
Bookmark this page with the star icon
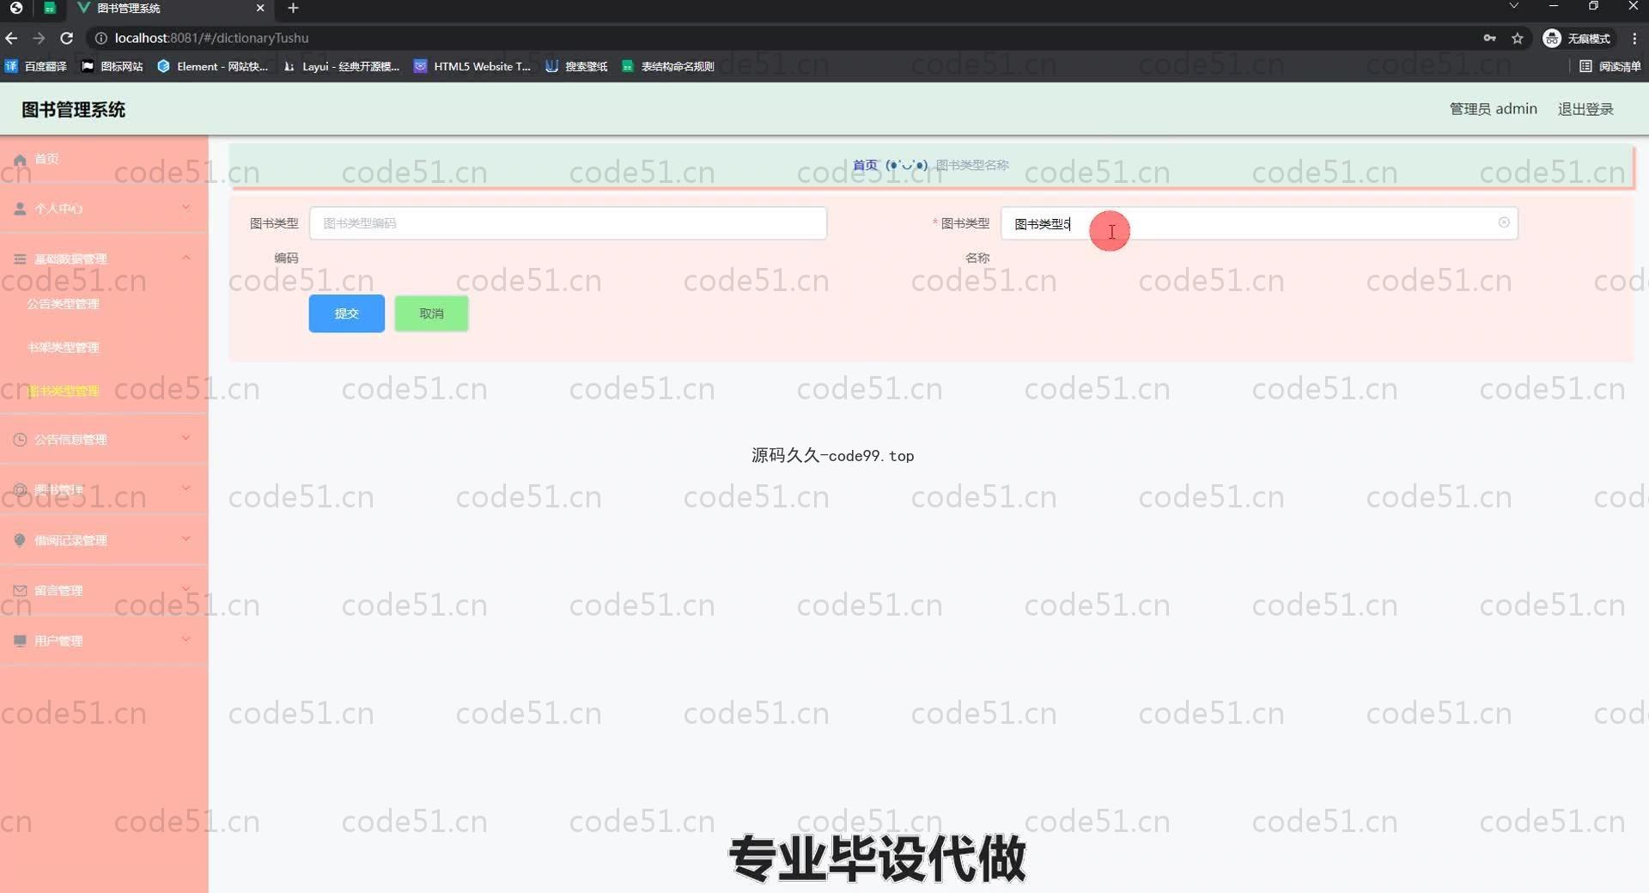click(x=1518, y=38)
